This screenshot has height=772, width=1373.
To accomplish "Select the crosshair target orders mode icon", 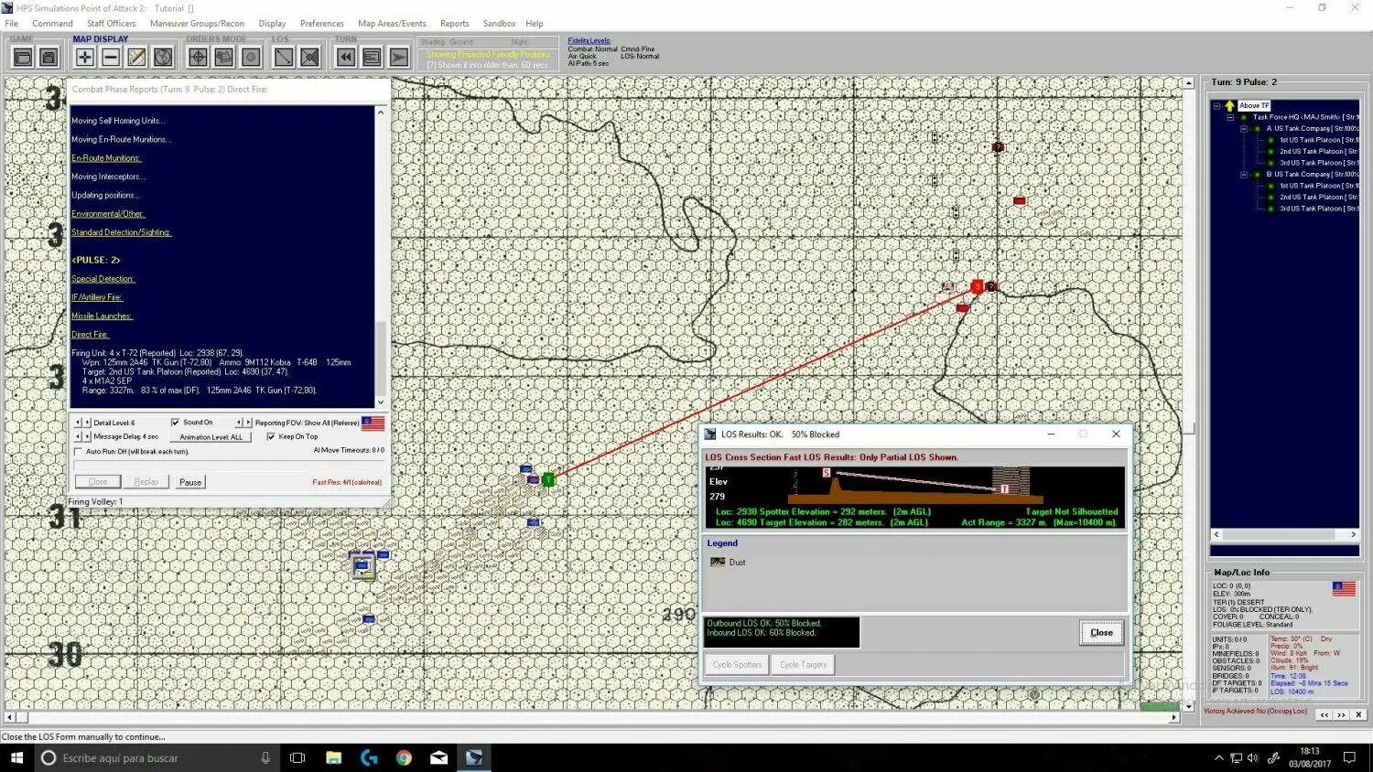I will pyautogui.click(x=198, y=58).
